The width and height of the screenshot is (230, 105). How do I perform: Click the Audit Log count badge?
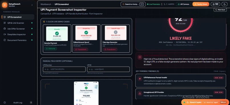(31, 102)
